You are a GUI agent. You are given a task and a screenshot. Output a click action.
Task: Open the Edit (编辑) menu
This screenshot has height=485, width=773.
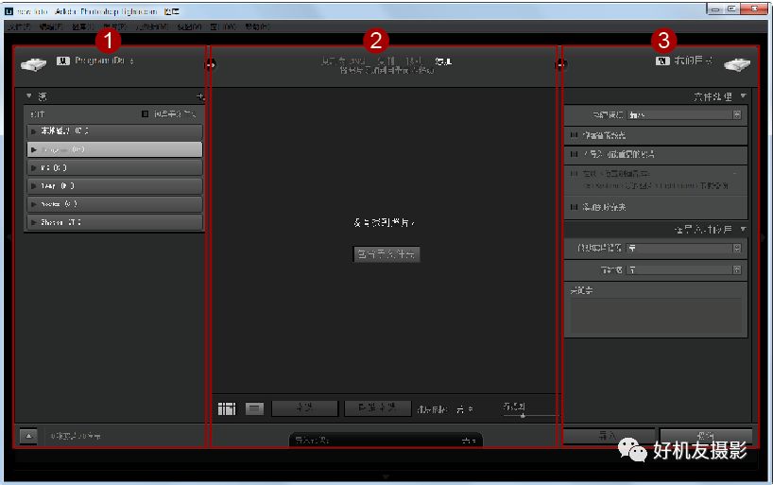tap(51, 26)
